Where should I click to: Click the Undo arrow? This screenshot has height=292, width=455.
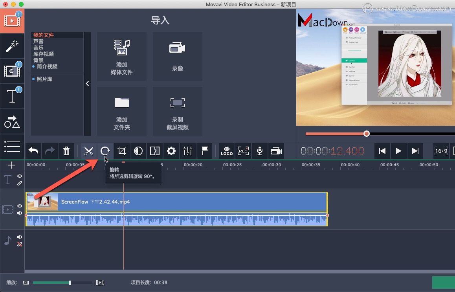click(x=33, y=151)
